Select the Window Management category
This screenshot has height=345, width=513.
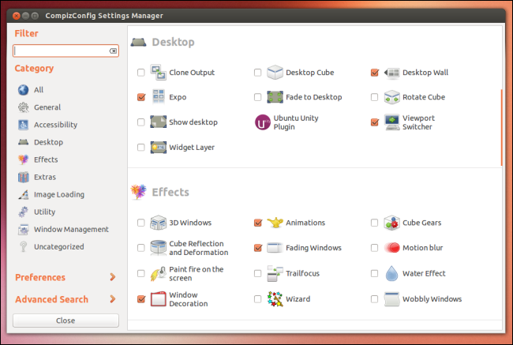coord(71,230)
